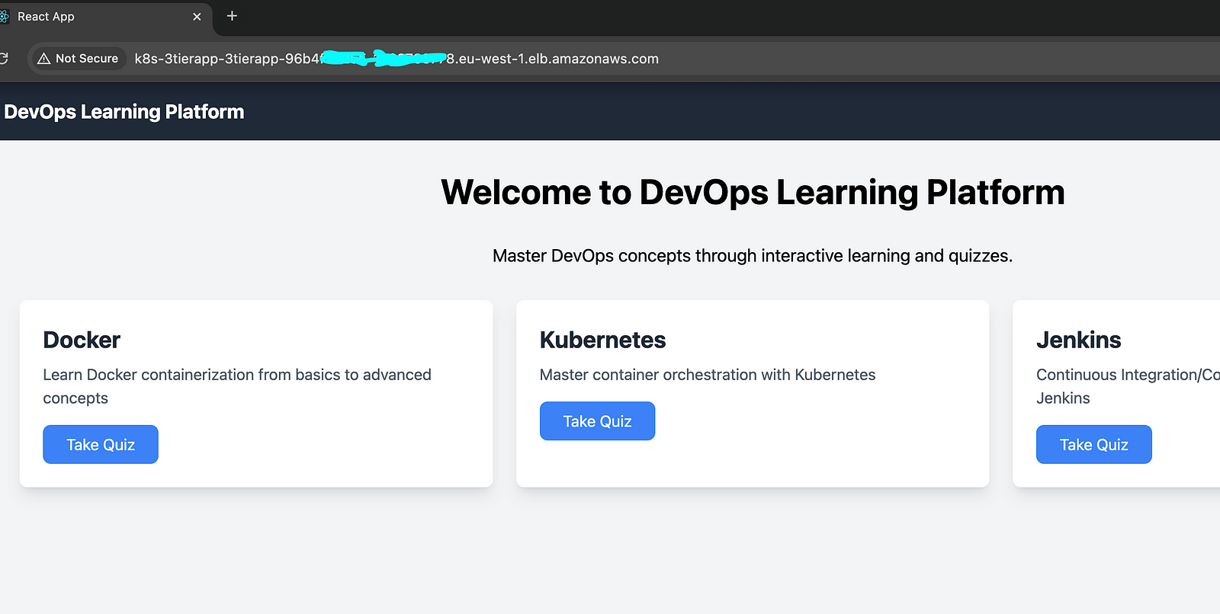Open a new browser tab with plus icon

tap(233, 16)
